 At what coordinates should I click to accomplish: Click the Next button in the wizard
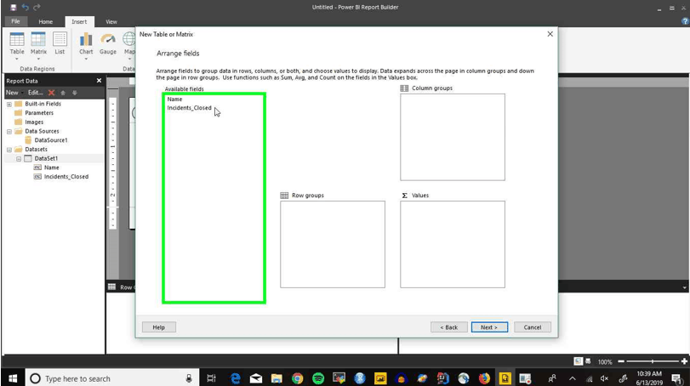489,327
